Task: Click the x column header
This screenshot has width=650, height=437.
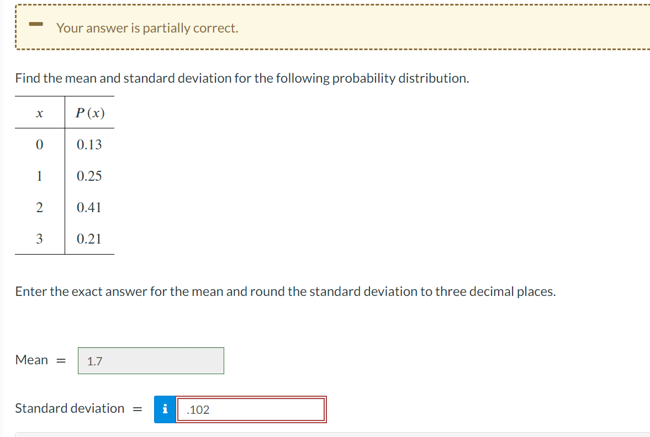Action: (38, 113)
